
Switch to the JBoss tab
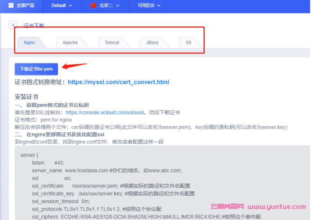152,42
